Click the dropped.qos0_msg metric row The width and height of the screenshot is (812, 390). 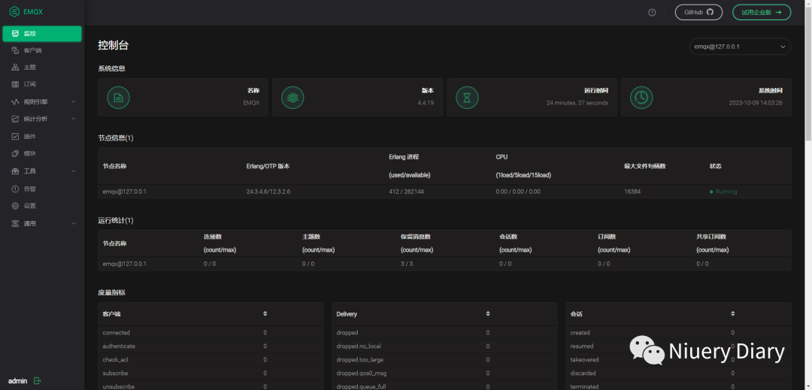point(444,373)
